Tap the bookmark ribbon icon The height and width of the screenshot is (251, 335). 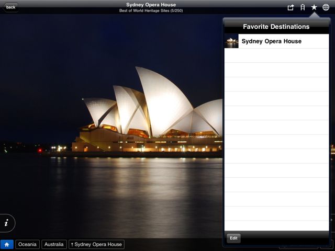pos(303,7)
